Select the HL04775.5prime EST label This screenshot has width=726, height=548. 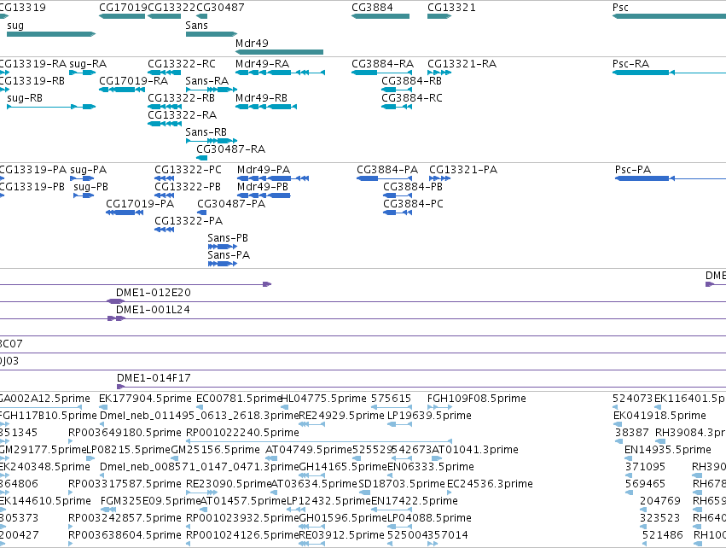323,399
